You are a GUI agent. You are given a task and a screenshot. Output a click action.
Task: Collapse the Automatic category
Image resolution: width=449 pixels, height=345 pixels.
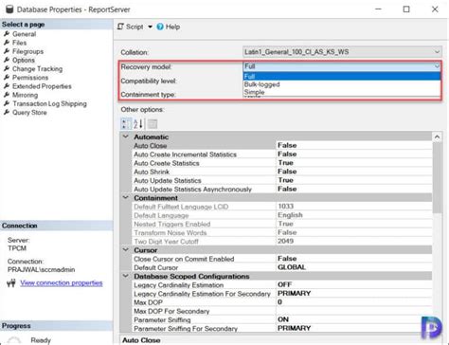pyautogui.click(x=126, y=136)
